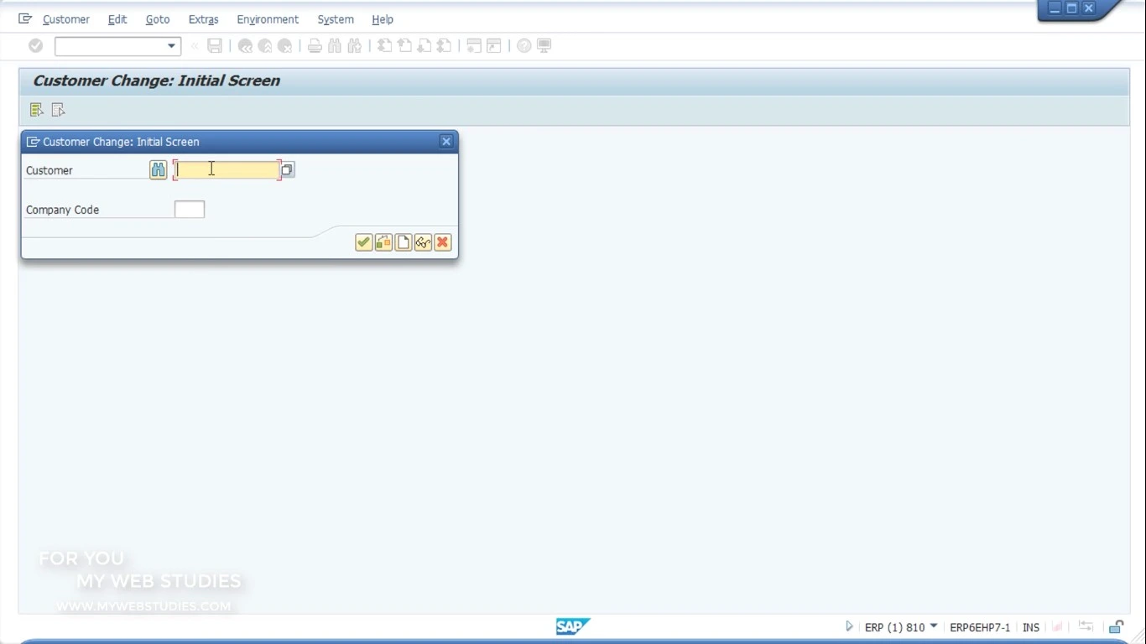This screenshot has height=644, width=1146.
Task: Click into the Company Code field
Action: pyautogui.click(x=190, y=210)
